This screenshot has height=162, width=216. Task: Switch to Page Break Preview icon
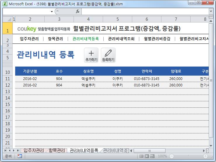152,156
